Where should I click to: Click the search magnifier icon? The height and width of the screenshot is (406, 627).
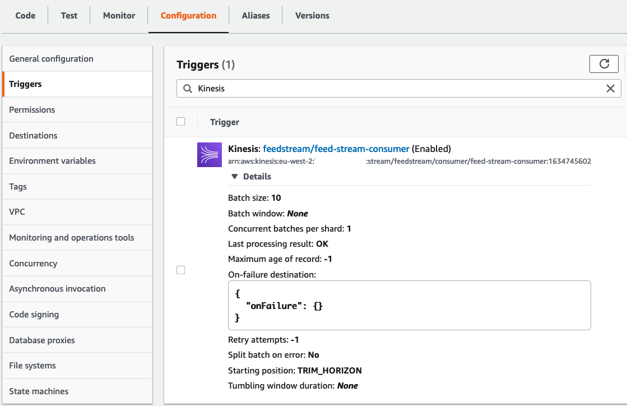pos(188,89)
